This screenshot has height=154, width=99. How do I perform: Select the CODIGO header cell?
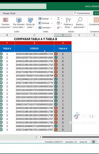[x=34, y=49]
